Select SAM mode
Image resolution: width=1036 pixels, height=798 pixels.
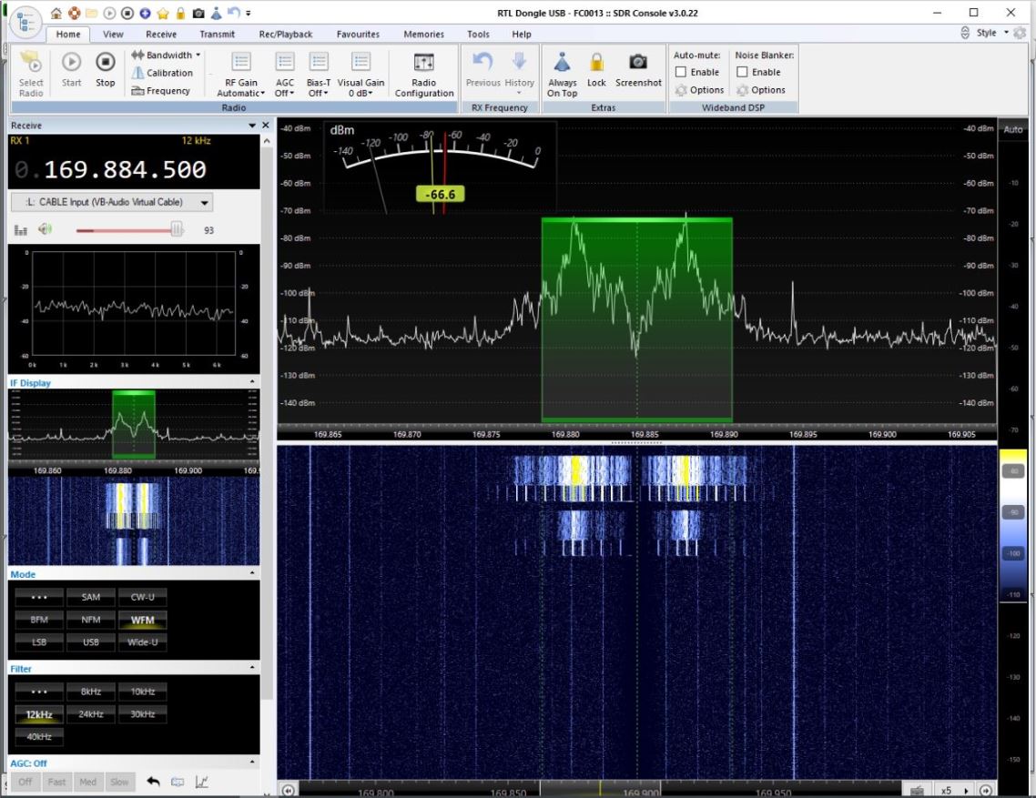click(90, 597)
